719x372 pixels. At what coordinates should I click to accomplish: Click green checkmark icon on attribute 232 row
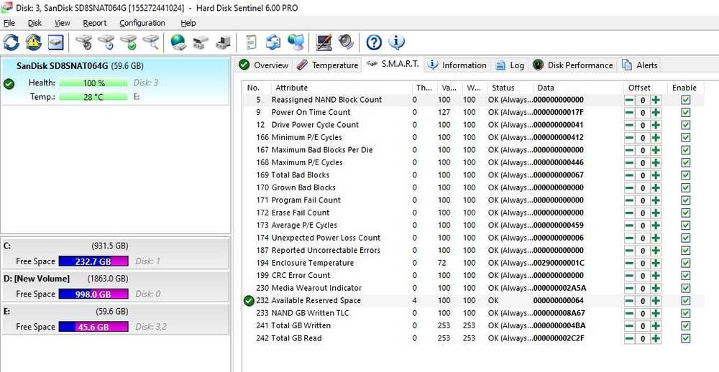[x=249, y=300]
